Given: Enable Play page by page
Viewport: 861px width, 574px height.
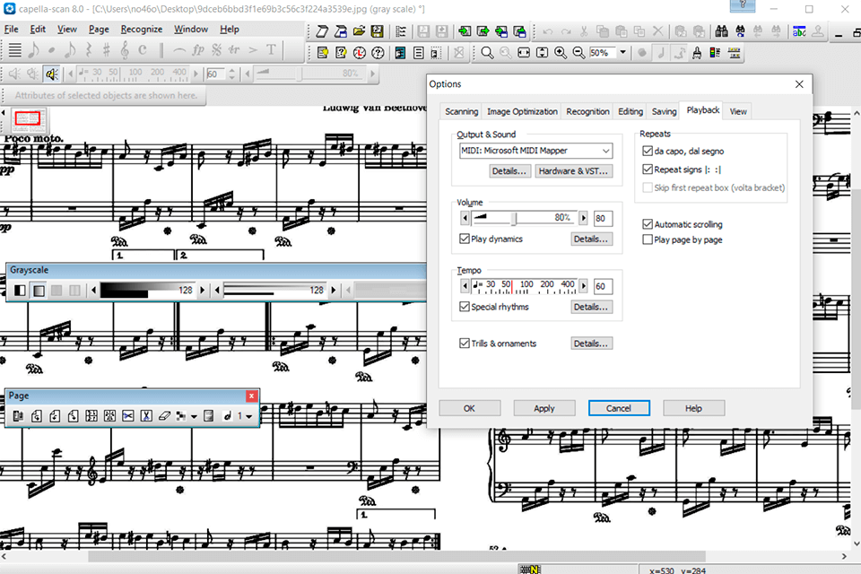Looking at the screenshot, I should click(x=648, y=239).
